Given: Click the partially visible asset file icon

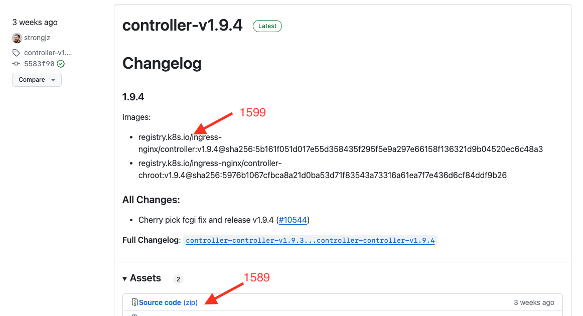Looking at the screenshot, I should click(134, 314).
